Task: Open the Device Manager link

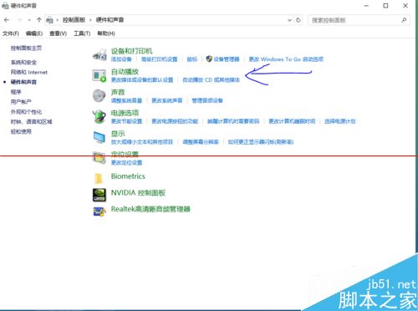Action: pyautogui.click(x=227, y=59)
